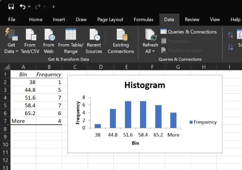Open the File menu
242x170 pixels.
click(12, 19)
